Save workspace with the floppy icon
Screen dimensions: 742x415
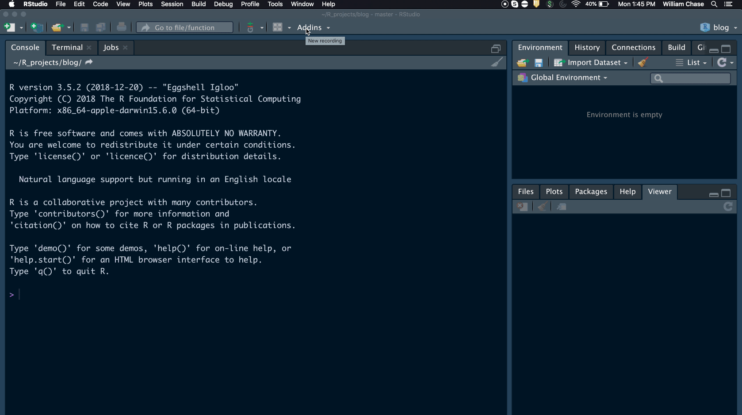click(538, 63)
